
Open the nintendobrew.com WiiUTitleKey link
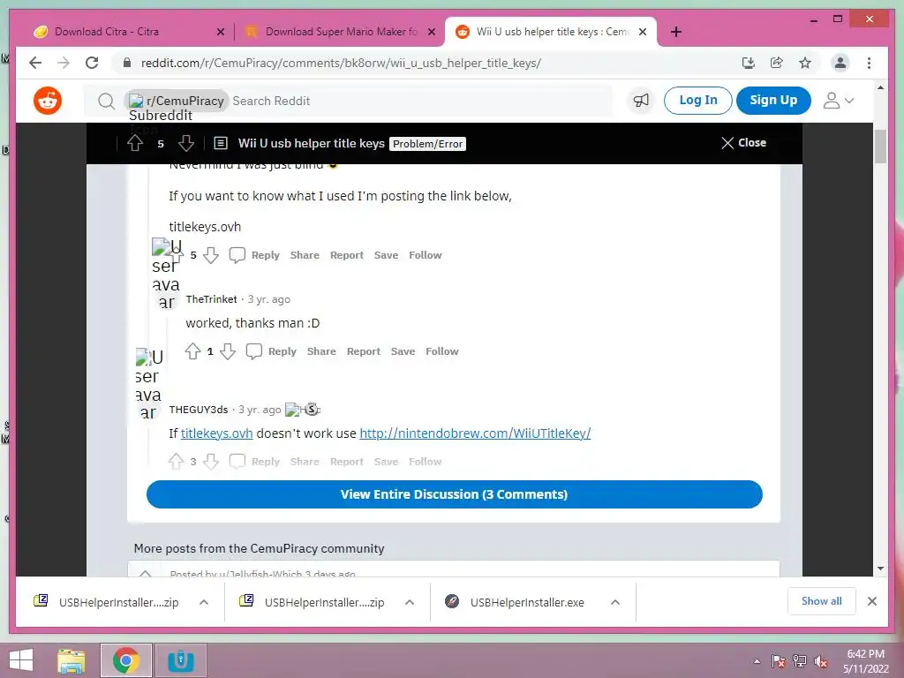(475, 433)
